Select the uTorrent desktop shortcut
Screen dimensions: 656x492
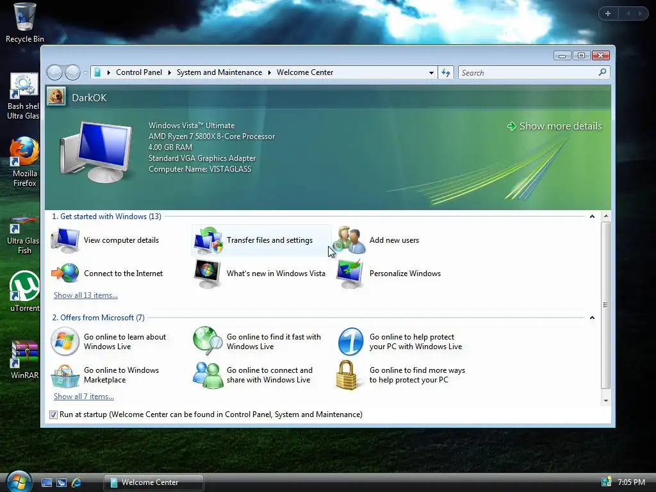24,291
